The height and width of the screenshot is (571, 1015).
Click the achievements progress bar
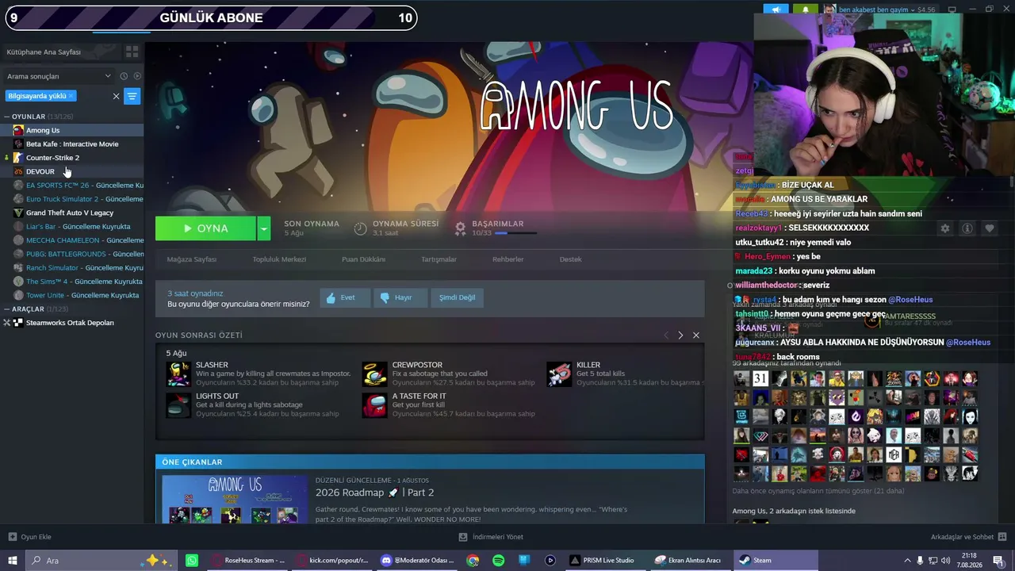[x=515, y=233]
